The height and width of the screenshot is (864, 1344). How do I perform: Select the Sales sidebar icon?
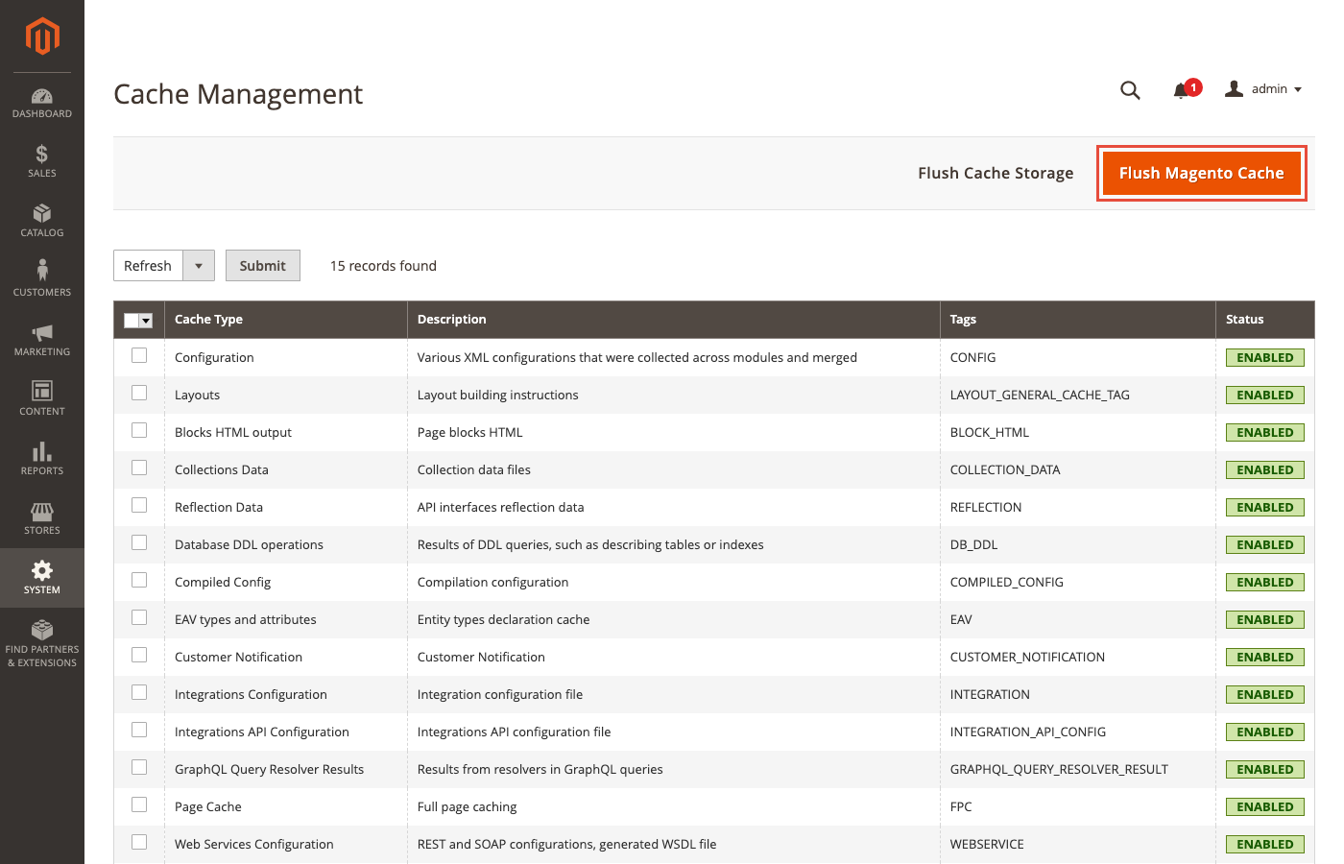pos(41,161)
